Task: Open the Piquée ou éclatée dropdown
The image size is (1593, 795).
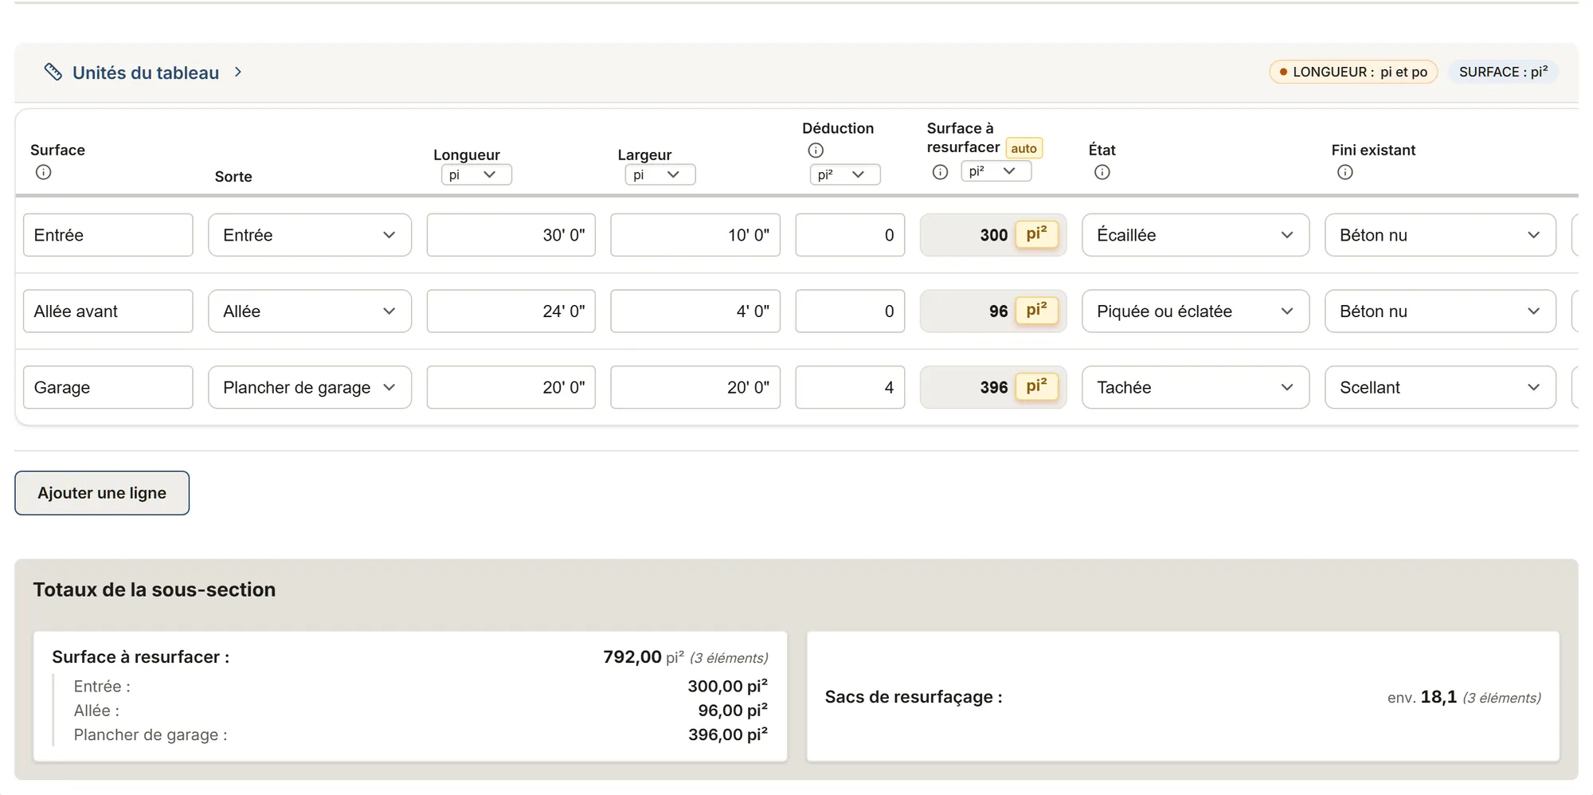Action: point(1196,311)
